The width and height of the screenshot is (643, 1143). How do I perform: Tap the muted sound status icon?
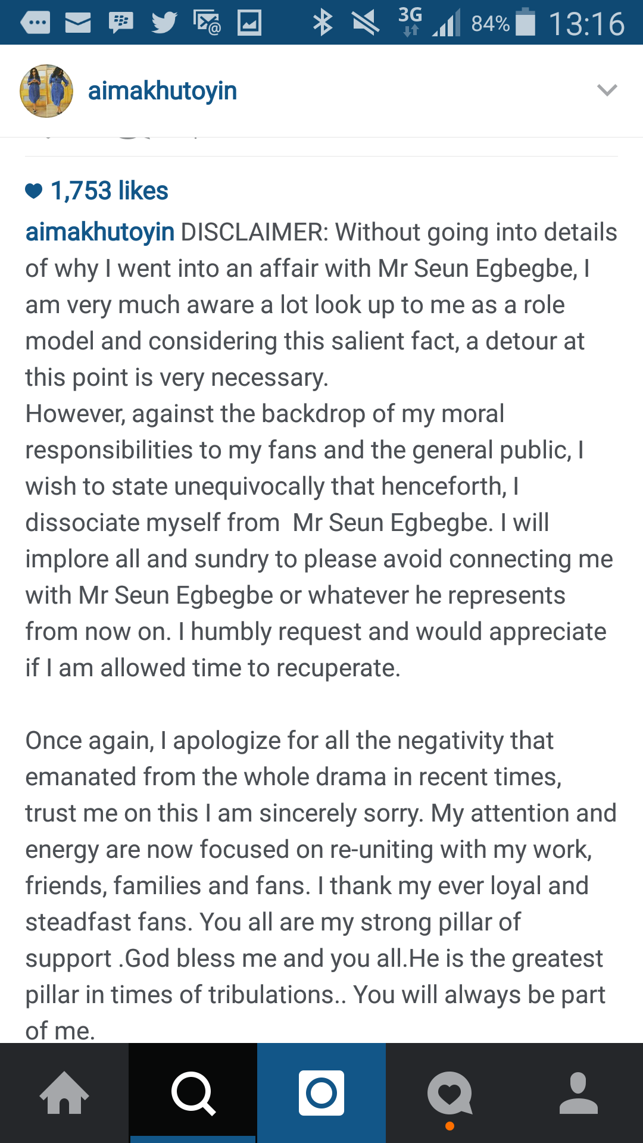coord(366,23)
